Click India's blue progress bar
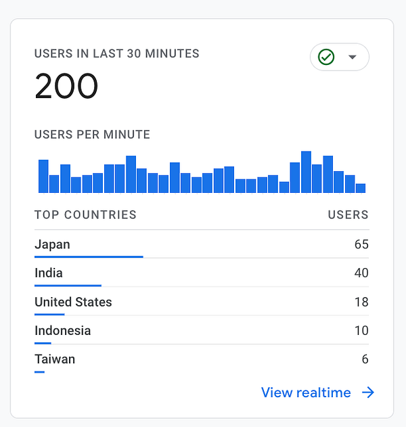Image resolution: width=406 pixels, height=427 pixels. tap(68, 286)
